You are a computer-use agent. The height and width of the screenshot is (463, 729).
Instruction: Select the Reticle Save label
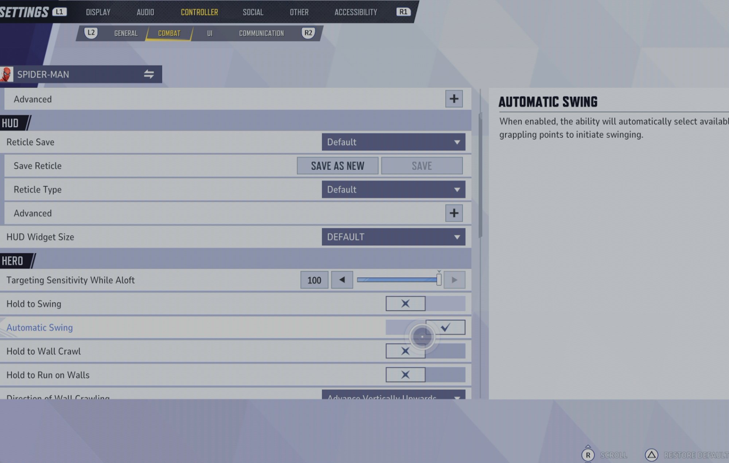click(30, 142)
